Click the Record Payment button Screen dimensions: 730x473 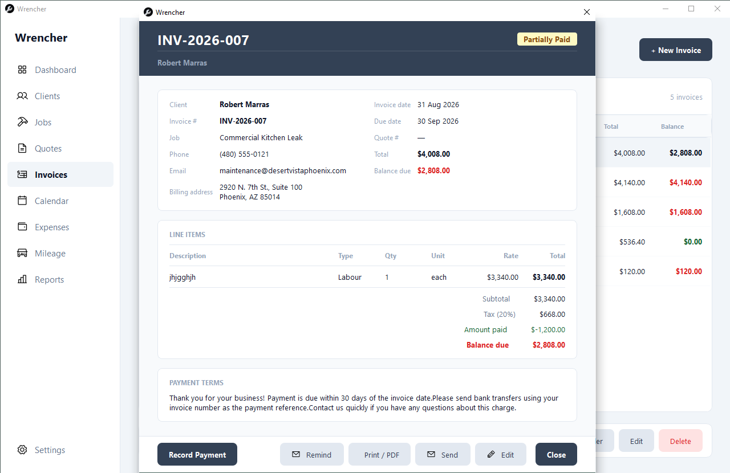point(197,455)
